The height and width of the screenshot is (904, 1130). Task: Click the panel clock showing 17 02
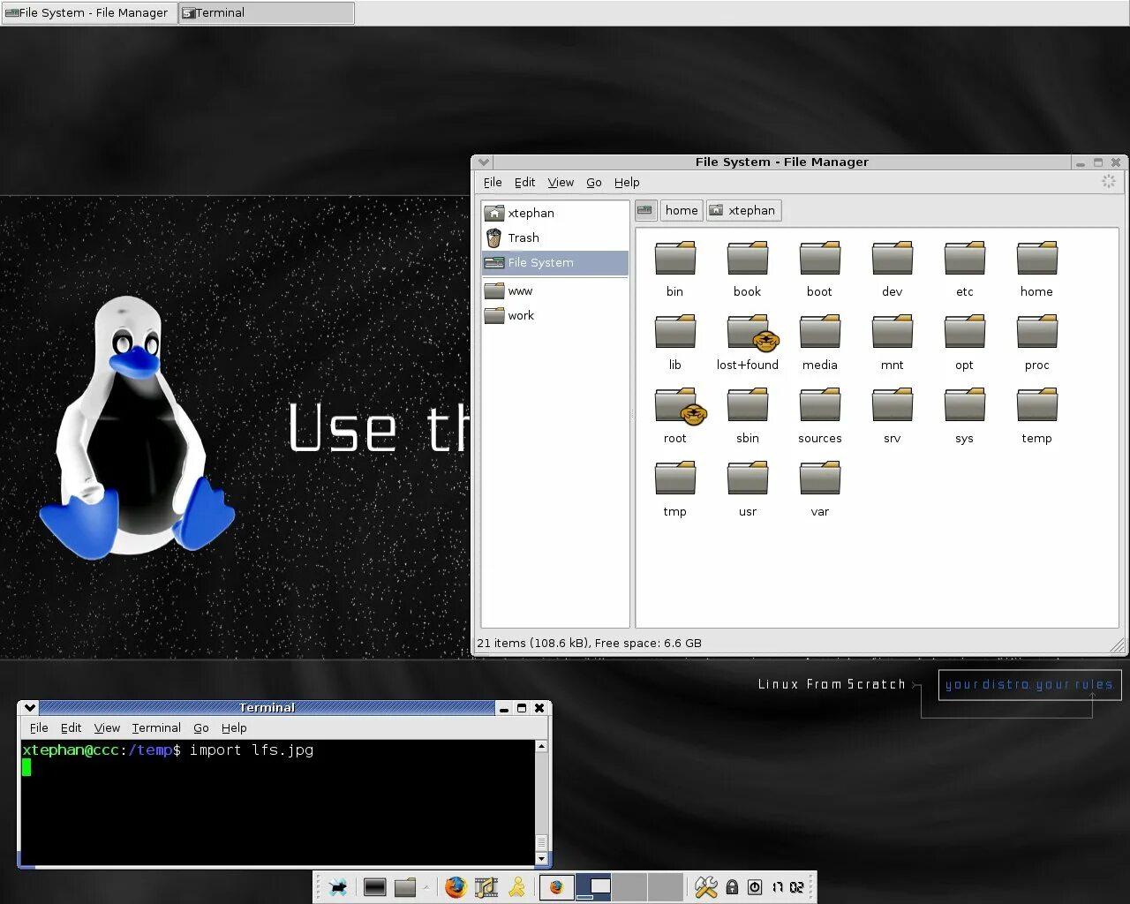(787, 887)
